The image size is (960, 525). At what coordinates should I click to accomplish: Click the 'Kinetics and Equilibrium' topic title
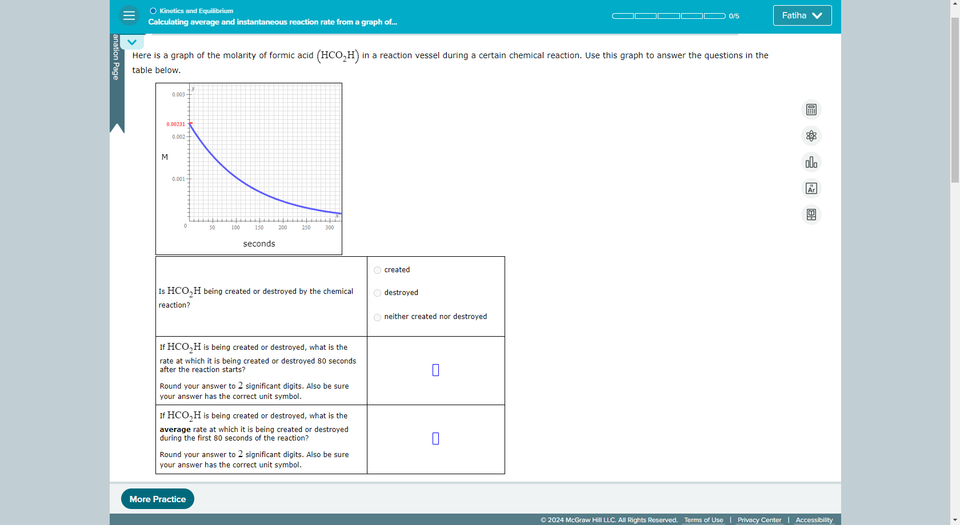click(x=195, y=11)
